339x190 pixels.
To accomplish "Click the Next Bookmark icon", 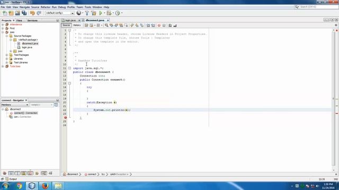I will [137, 25].
